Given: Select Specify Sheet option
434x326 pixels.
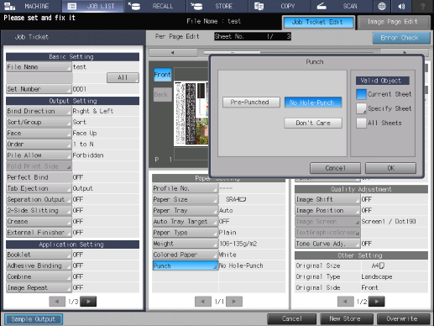Looking at the screenshot, I should pyautogui.click(x=361, y=108).
